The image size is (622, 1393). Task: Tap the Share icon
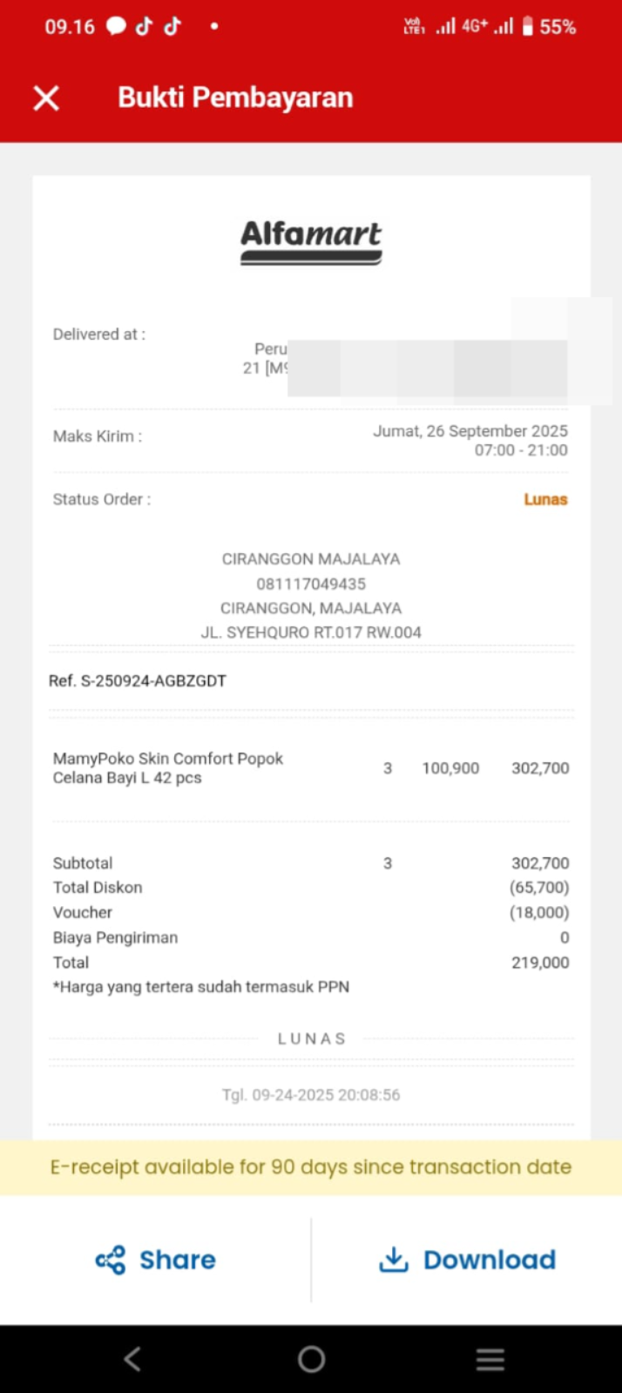pyautogui.click(x=111, y=1260)
